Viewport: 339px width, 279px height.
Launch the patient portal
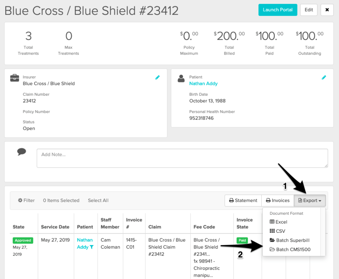[278, 10]
